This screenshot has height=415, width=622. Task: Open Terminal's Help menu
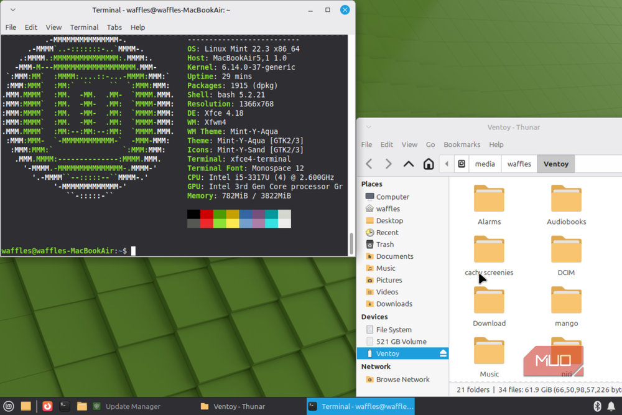tap(137, 27)
